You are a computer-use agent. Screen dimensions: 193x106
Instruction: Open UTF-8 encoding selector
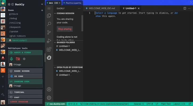click(x=150, y=104)
